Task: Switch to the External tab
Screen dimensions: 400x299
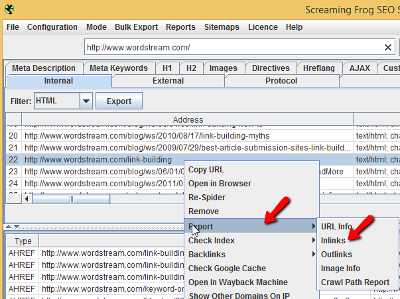Action: [x=168, y=81]
